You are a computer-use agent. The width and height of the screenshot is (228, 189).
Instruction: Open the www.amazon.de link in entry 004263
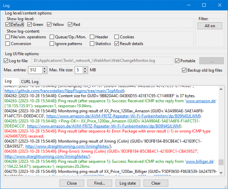200,101
